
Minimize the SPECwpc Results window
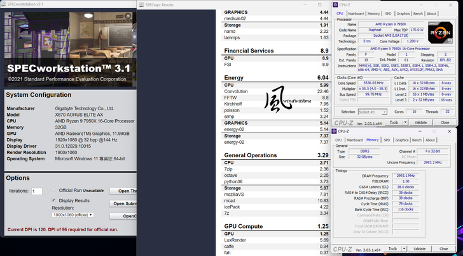305,4
